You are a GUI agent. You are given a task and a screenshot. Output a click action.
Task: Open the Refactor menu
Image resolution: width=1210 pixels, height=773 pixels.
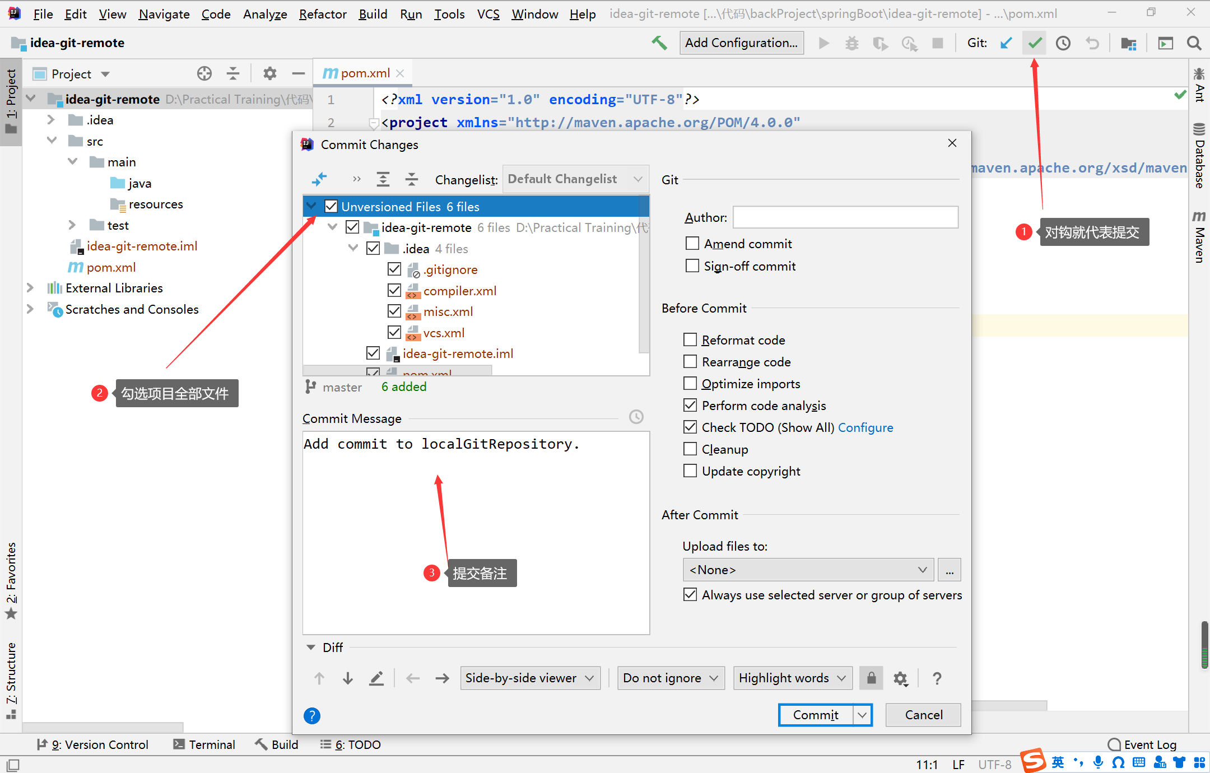[323, 13]
